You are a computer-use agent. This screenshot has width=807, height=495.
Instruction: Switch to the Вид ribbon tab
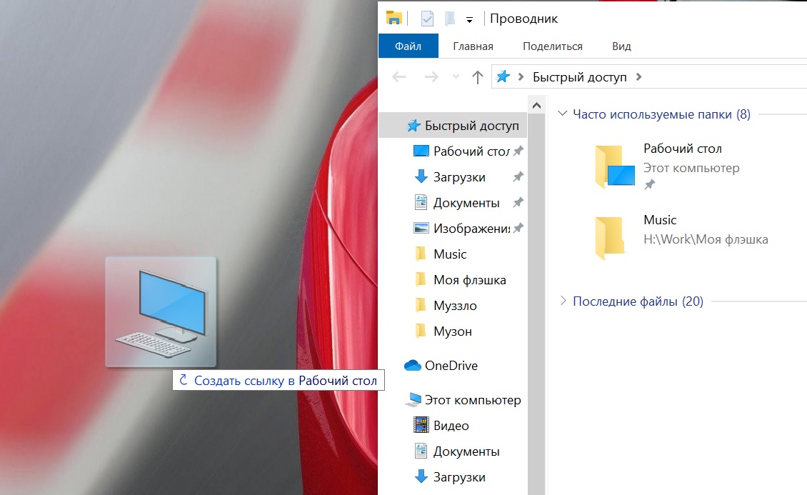(621, 46)
